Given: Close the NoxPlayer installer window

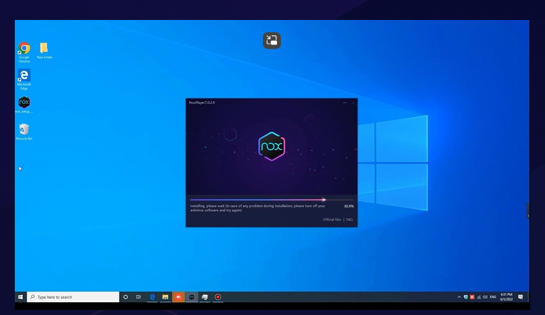Looking at the screenshot, I should (353, 102).
